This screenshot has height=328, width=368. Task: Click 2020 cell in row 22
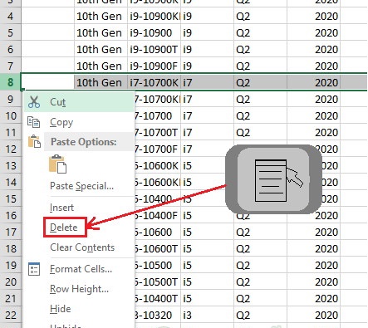click(x=313, y=315)
